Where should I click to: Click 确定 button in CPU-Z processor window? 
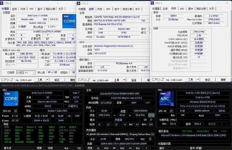72,80
